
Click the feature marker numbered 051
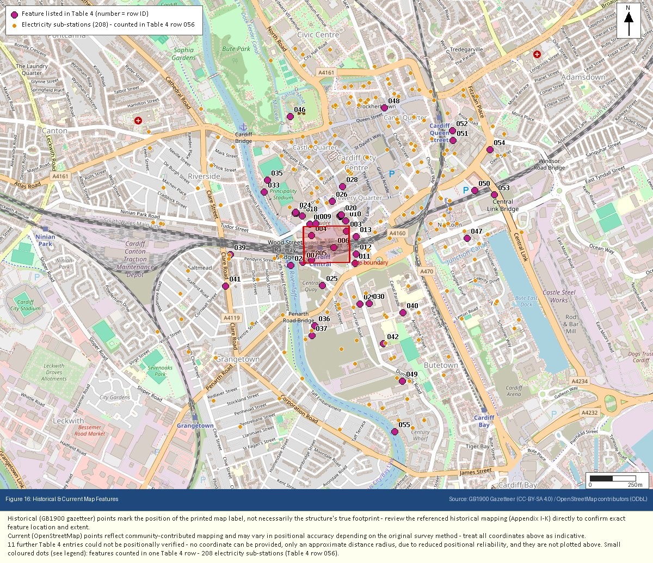453,140
